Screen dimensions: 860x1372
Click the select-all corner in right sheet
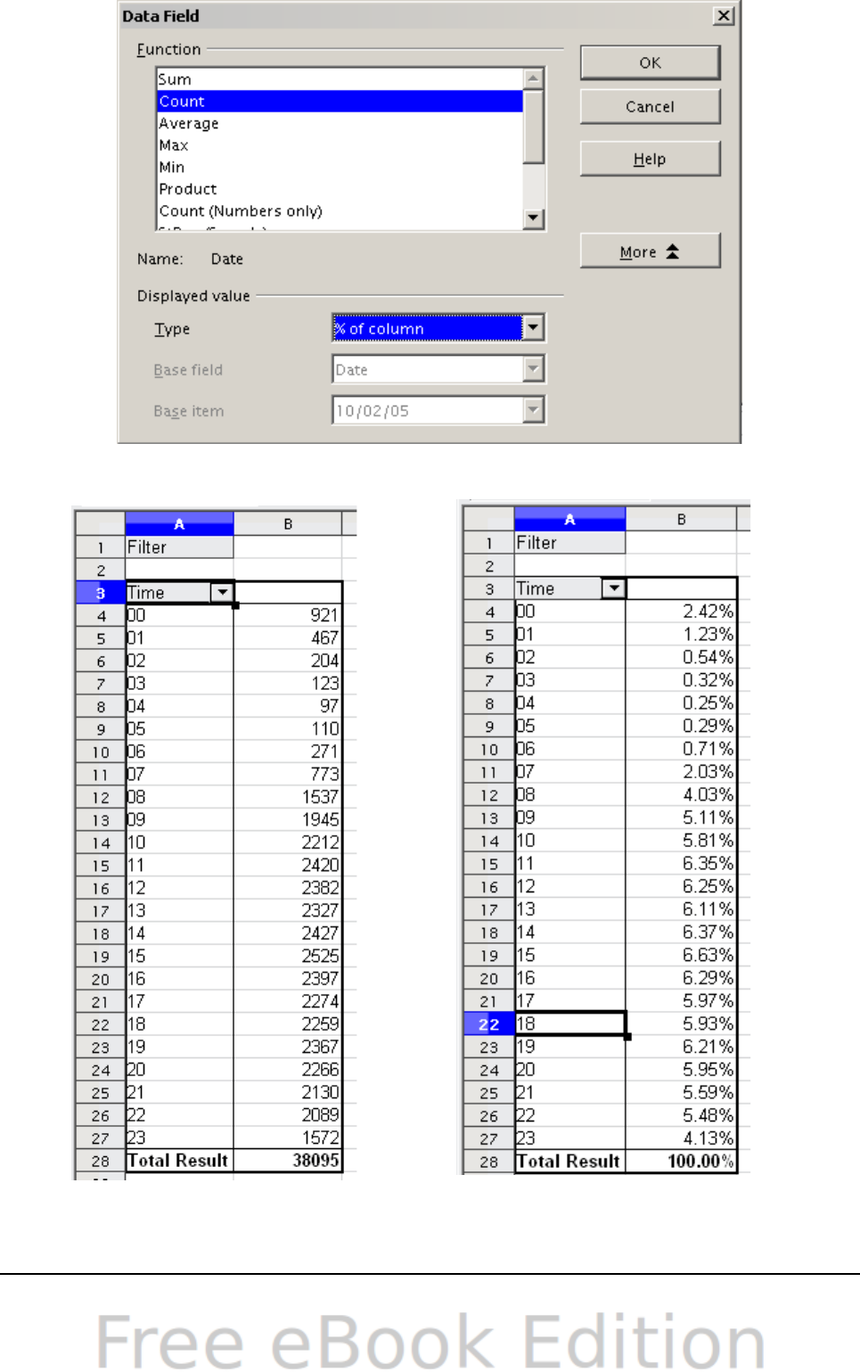488,519
